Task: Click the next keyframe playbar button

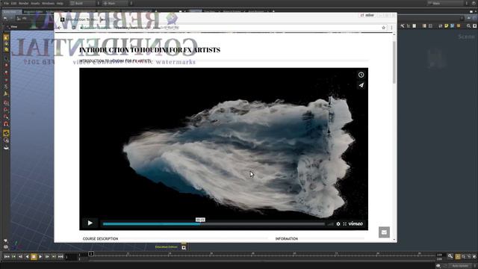Action: tap(54, 257)
